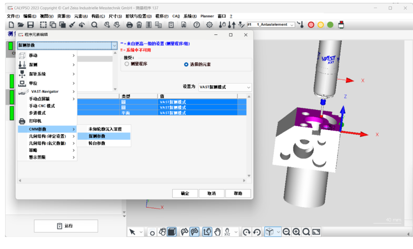413x249 pixels.
Task: Select the 探测参数 submenu entry
Action: pyautogui.click(x=104, y=136)
